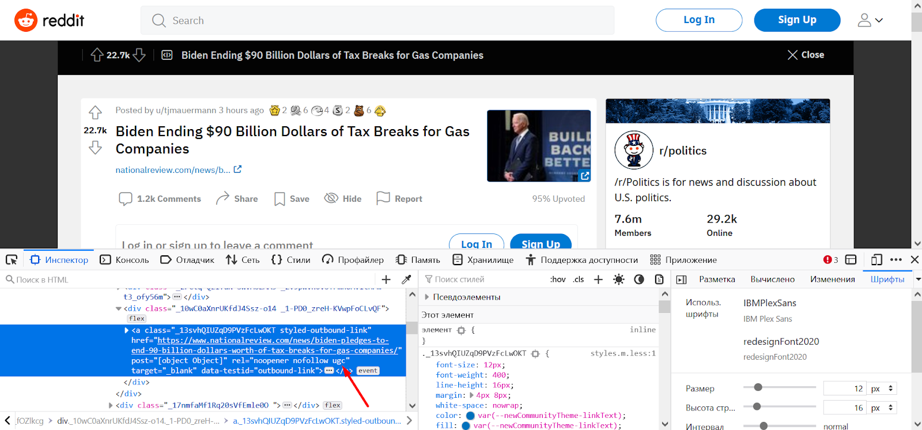This screenshot has width=922, height=430.
Task: Click the blue Sign Up header button
Action: click(797, 20)
